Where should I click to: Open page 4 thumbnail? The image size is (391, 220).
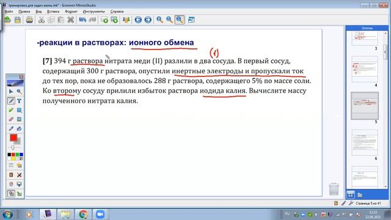click(365, 69)
